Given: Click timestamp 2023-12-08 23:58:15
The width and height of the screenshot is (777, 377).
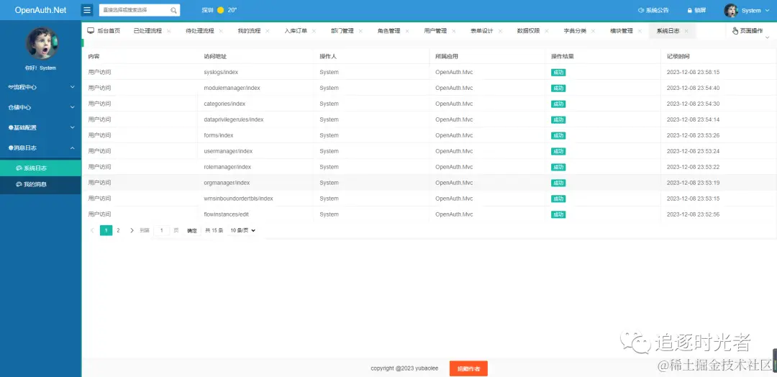Looking at the screenshot, I should pos(693,73).
